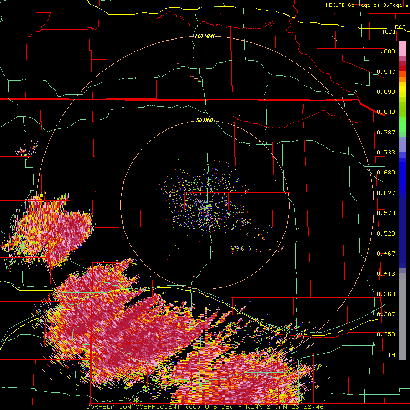Select the 0.947 color scale value
410x410 pixels.
[x=386, y=72]
